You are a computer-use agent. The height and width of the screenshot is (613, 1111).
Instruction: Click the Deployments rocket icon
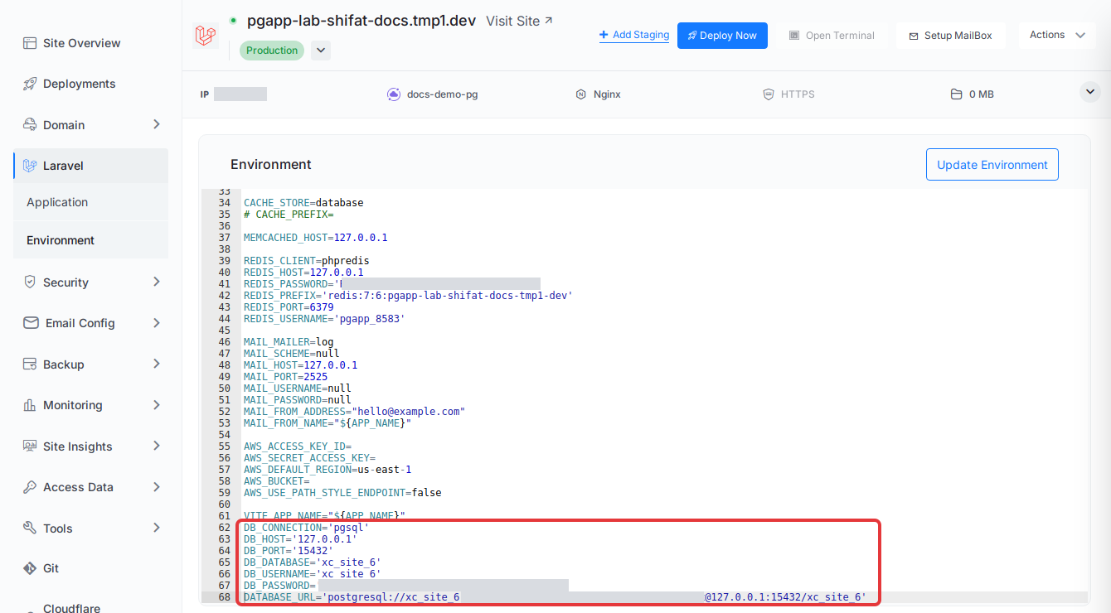(x=30, y=84)
